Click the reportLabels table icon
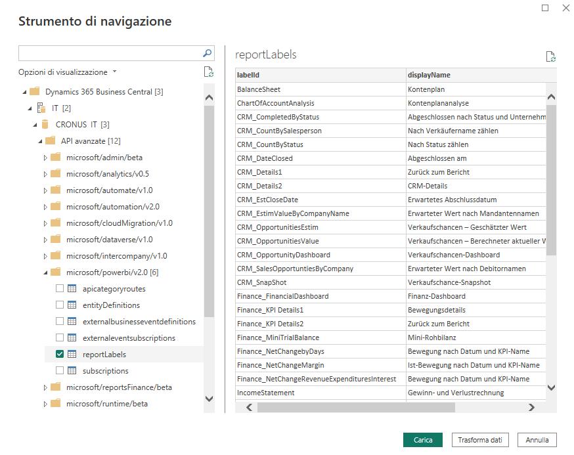Image resolution: width=574 pixels, height=455 pixels. tap(72, 354)
